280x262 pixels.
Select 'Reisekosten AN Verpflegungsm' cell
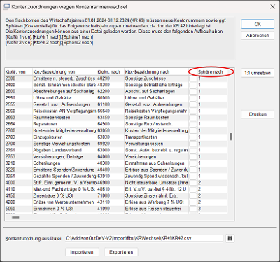pyautogui.click(x=64, y=111)
